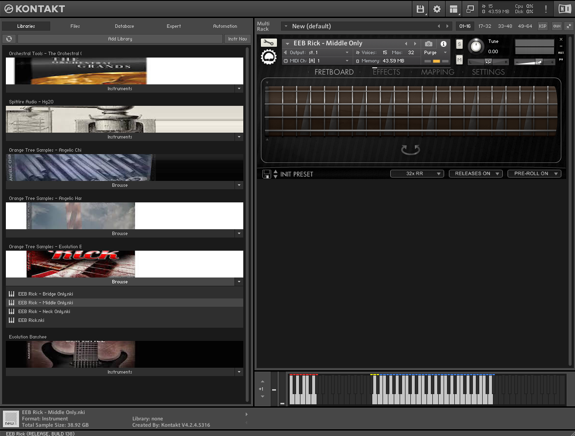
Task: Adjust the pan L/R slider
Action: tap(488, 62)
